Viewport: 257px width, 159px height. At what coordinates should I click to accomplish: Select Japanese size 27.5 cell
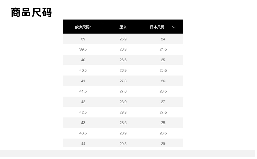163,112
